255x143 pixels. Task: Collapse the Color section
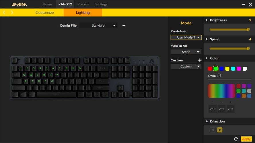(207, 58)
